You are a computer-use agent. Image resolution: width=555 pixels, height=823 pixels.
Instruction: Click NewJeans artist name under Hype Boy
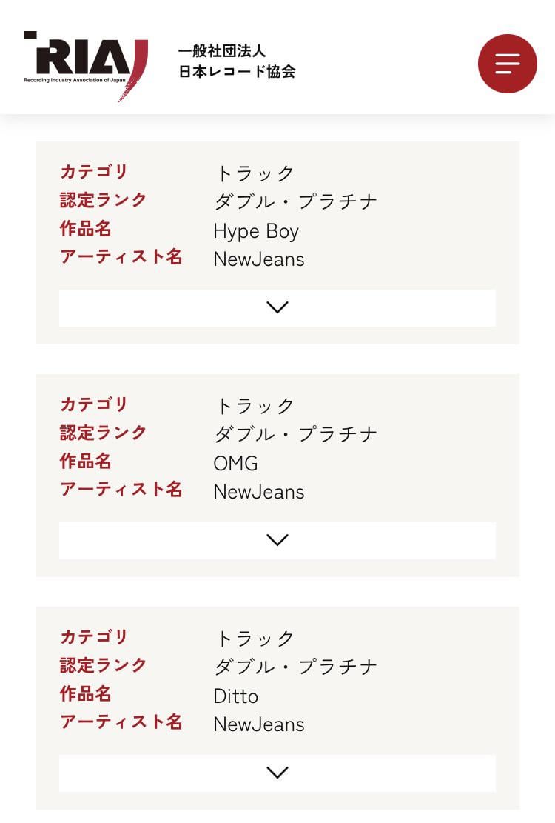[x=259, y=259]
